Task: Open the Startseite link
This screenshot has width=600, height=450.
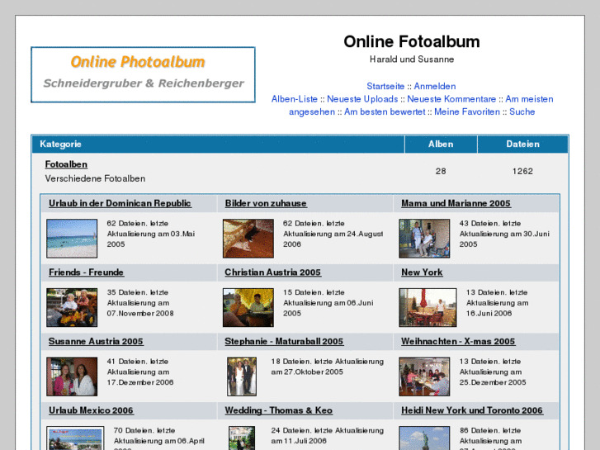Action: coord(385,86)
